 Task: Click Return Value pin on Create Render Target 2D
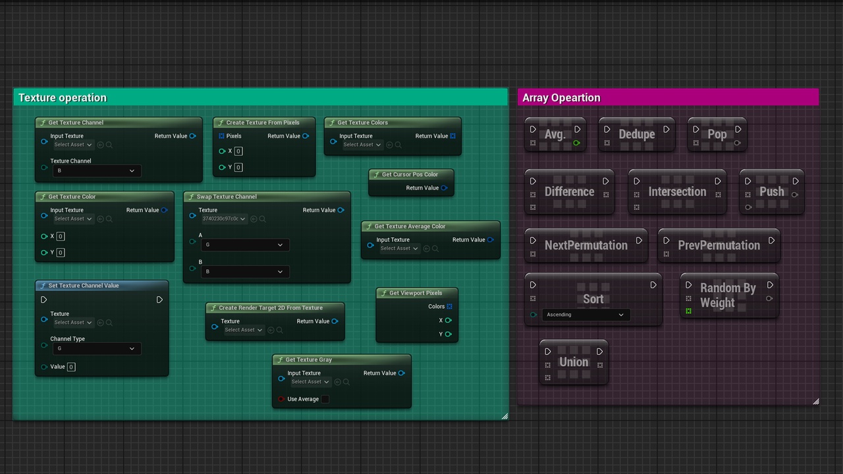(335, 321)
